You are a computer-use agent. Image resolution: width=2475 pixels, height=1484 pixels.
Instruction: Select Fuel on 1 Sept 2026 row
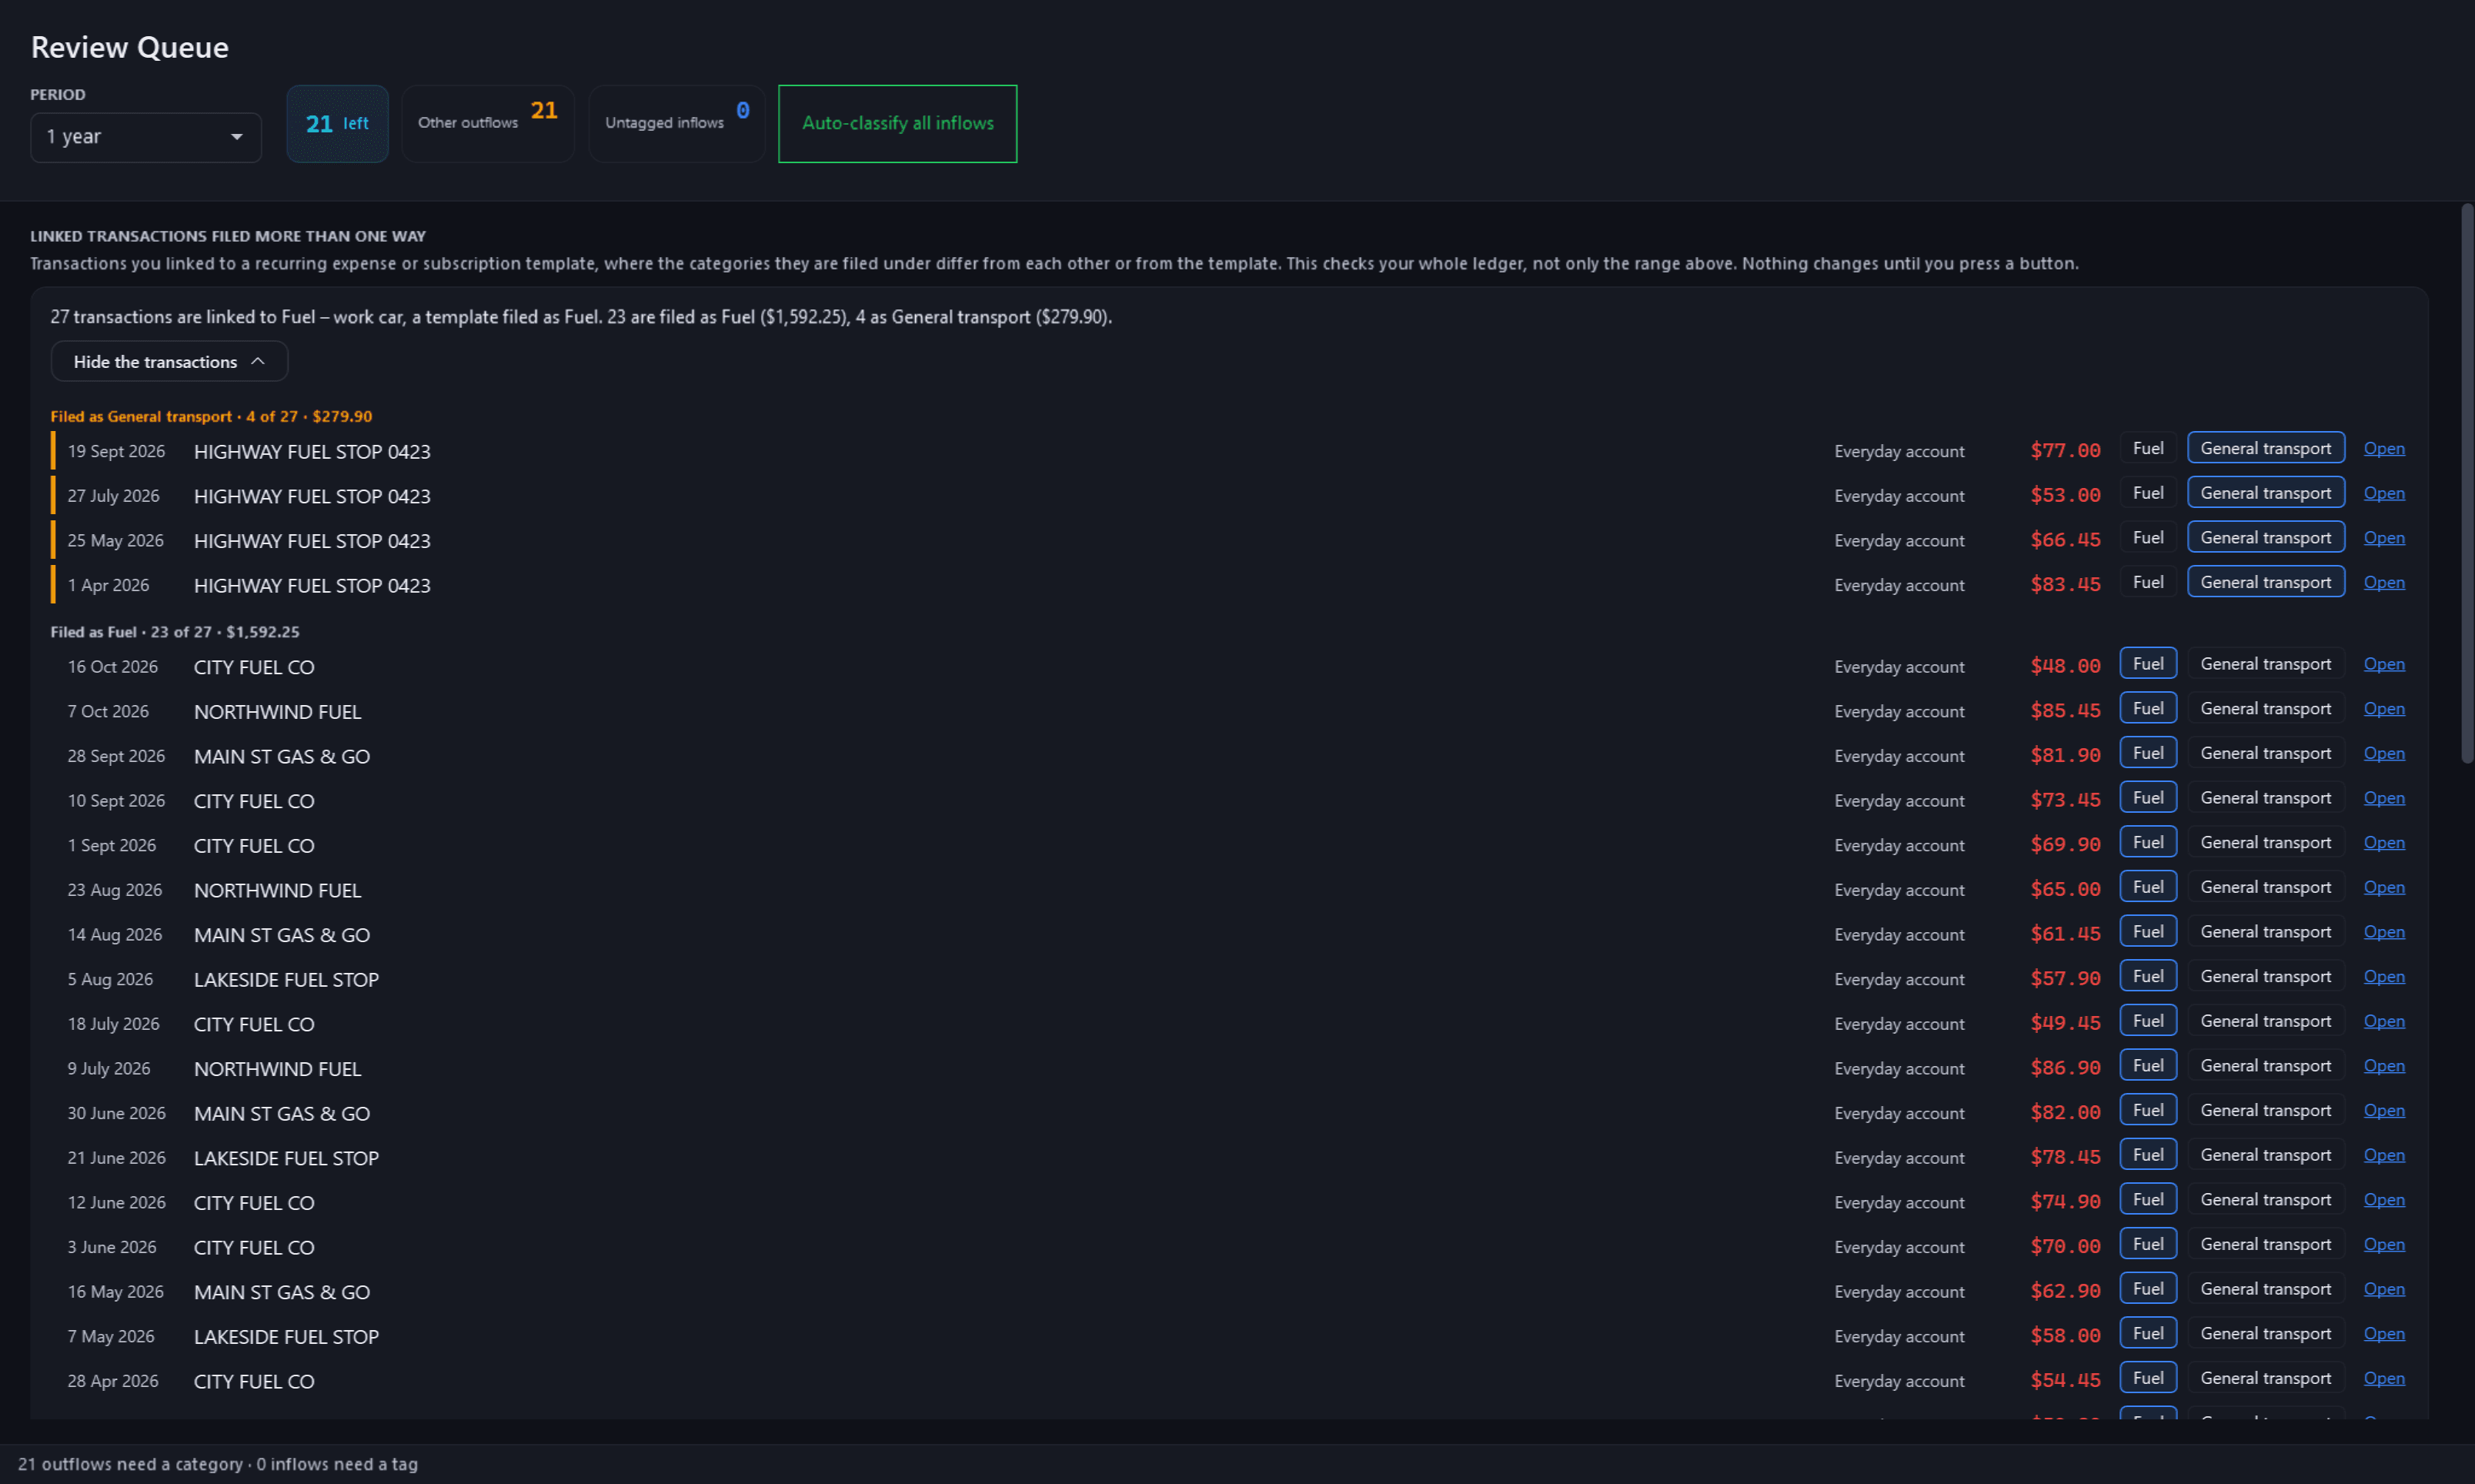click(2147, 843)
